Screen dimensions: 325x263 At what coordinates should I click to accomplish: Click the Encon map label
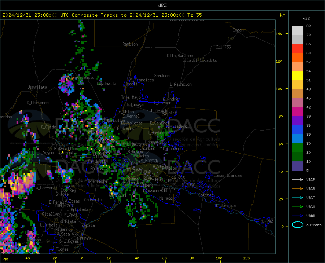238,30
